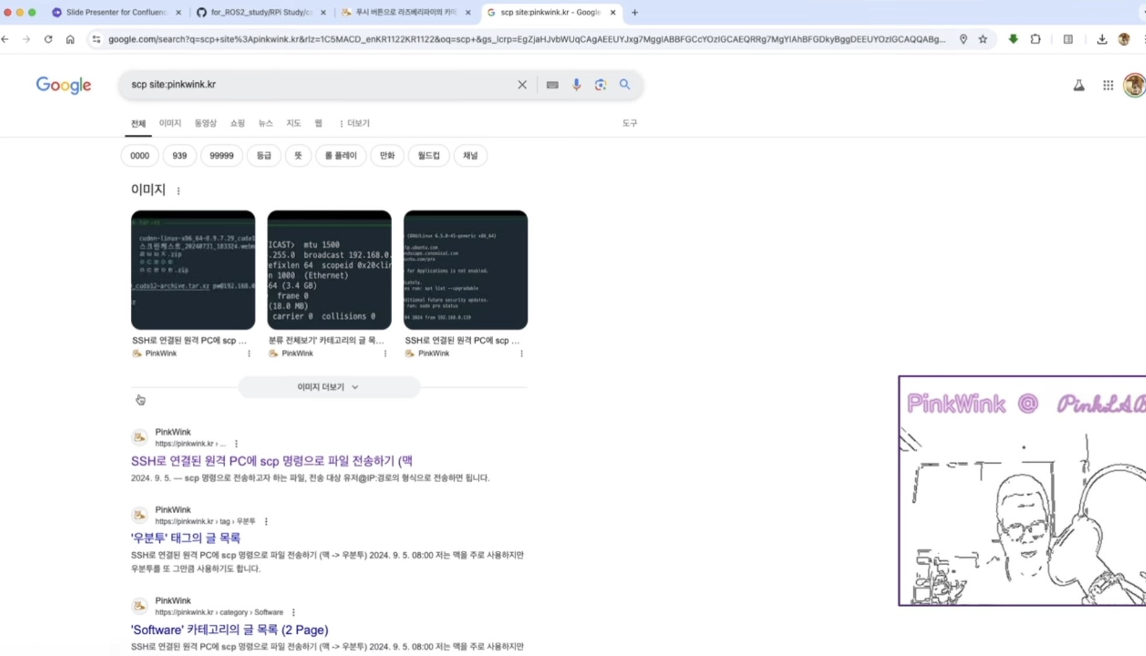Open the 더보기 more filters menu
Screen dimensions: 1146x656
coord(354,123)
